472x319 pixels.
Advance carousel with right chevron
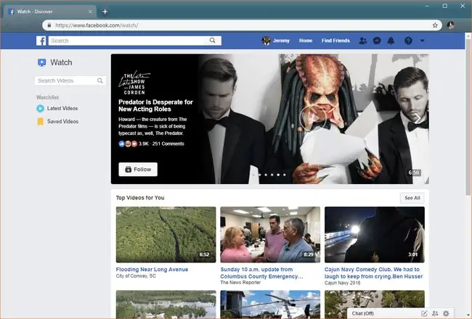click(x=418, y=118)
